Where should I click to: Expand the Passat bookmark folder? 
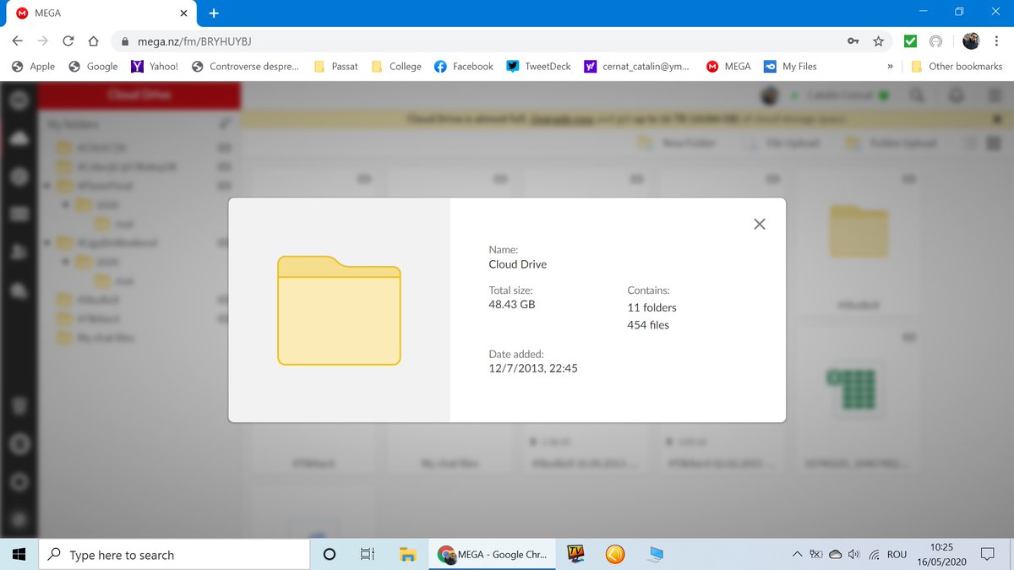pyautogui.click(x=335, y=66)
